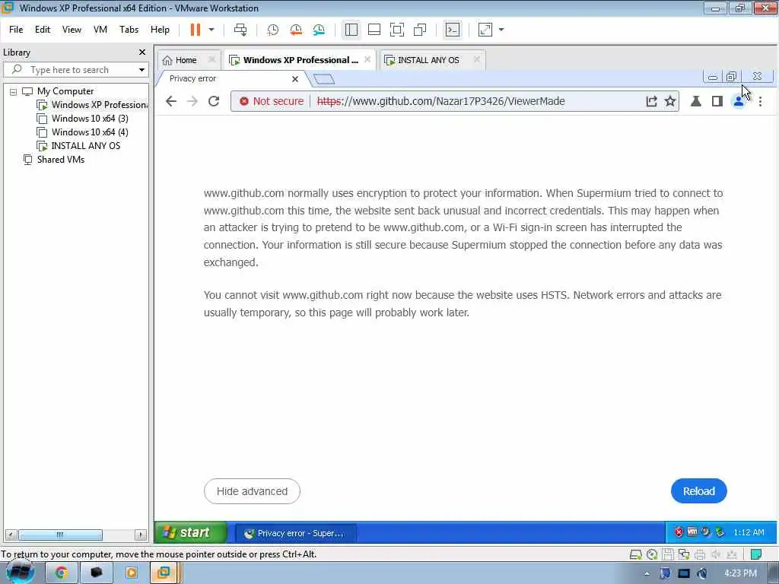
Task: Switch to the INSTALL ANY OS tab
Action: click(428, 60)
